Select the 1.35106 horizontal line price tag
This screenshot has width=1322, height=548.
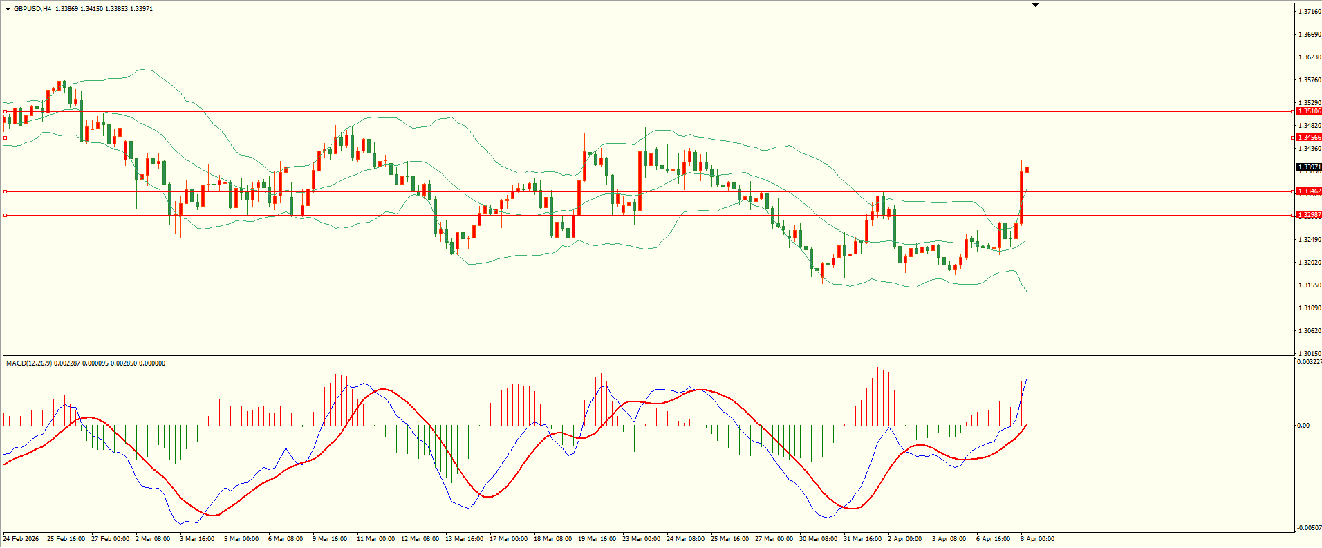tap(1308, 111)
